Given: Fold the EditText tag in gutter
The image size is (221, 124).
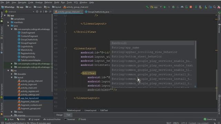Looking at the screenshot, I should (65, 73).
